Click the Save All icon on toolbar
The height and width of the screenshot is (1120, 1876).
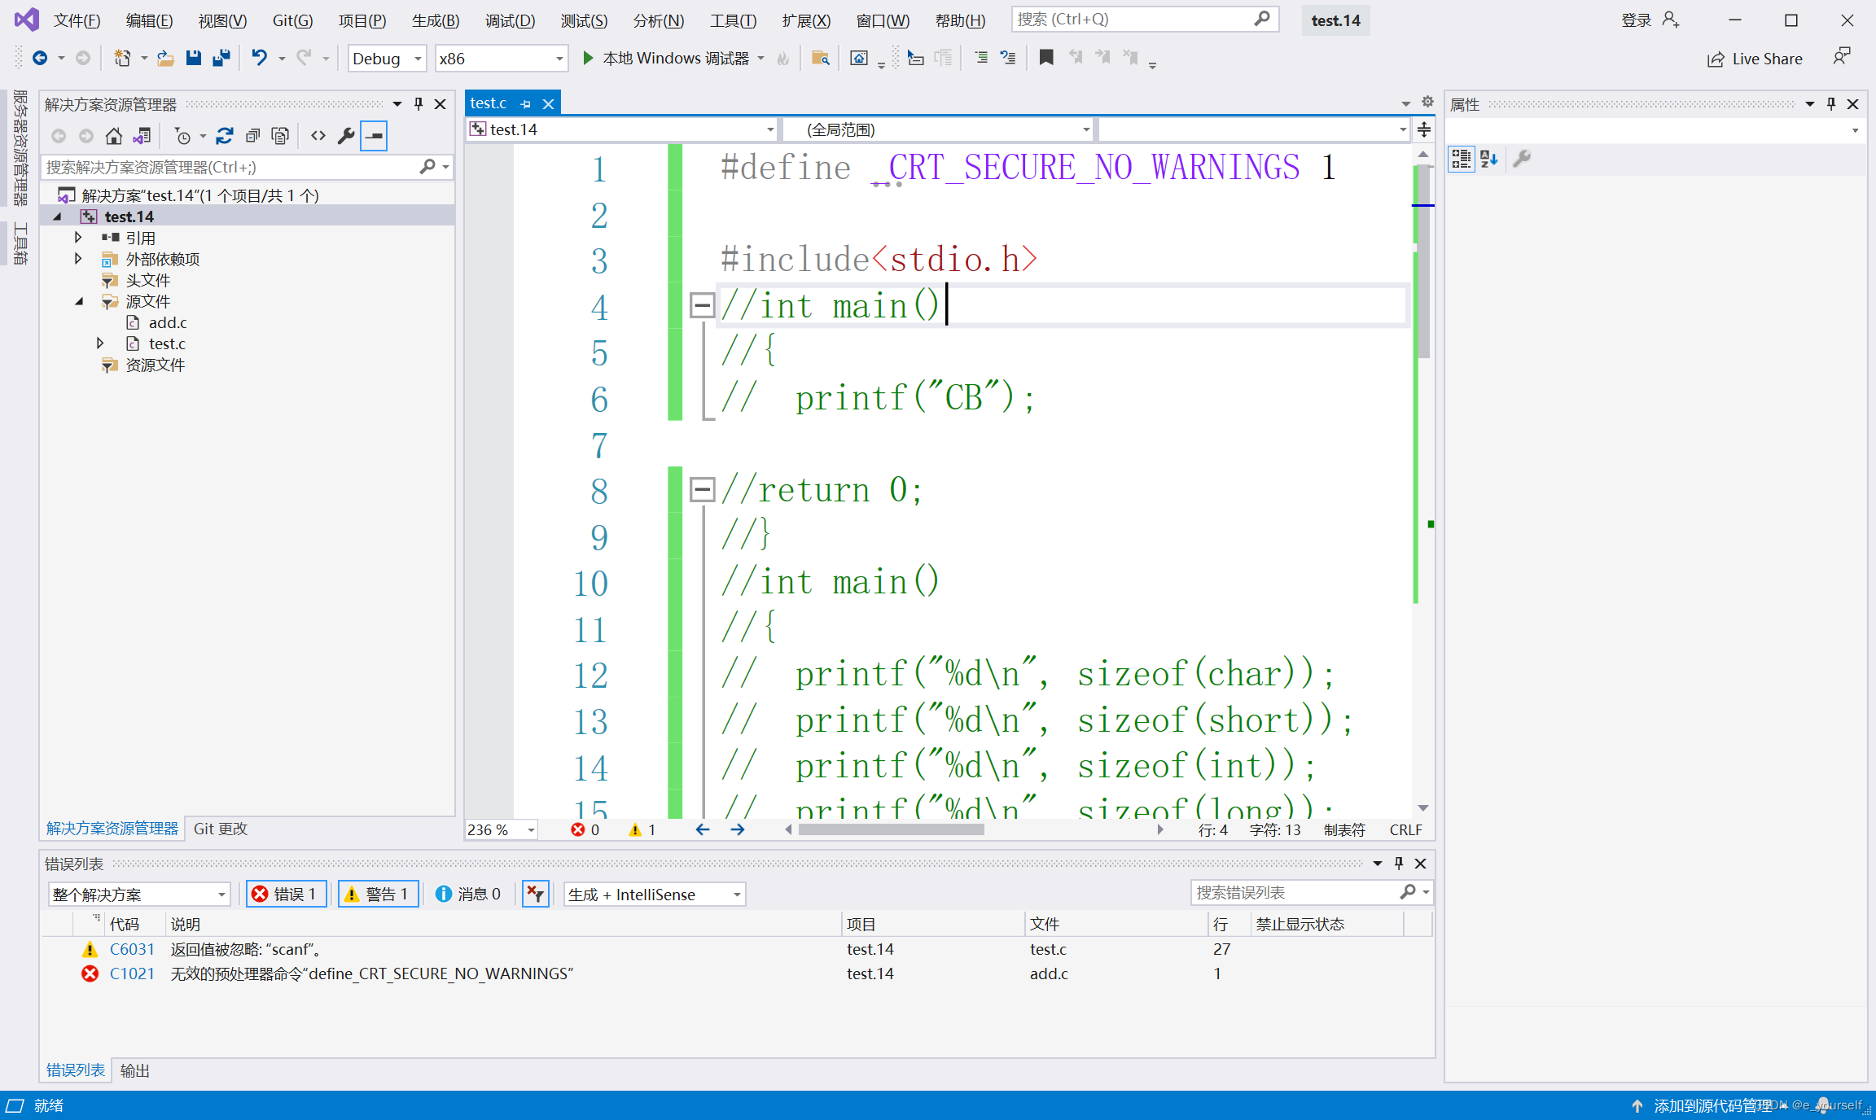220,58
